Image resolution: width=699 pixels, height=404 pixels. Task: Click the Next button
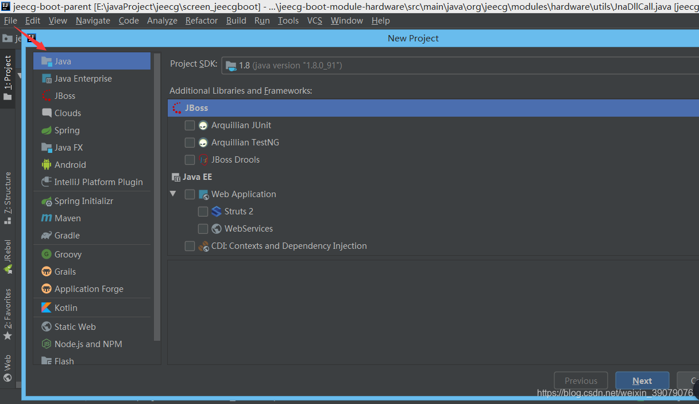pos(642,380)
